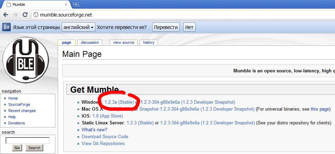Open iOS 1.0 (App Store) link
335x154 pixels.
108,116
